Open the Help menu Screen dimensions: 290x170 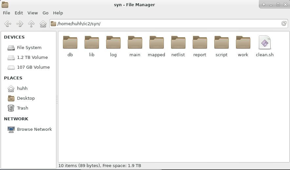(58, 13)
